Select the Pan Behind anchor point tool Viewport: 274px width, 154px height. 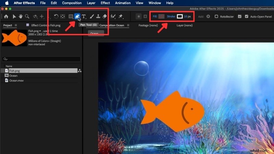coord(63,16)
